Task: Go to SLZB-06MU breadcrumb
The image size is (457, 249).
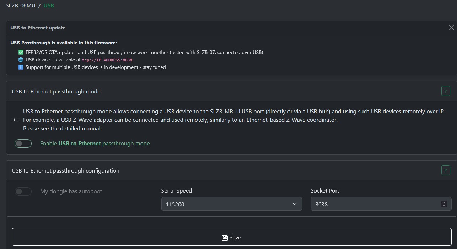Action: 20,6
